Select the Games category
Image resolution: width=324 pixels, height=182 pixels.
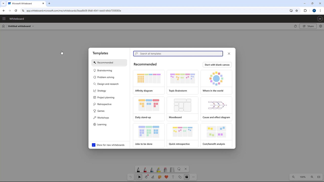(109, 111)
